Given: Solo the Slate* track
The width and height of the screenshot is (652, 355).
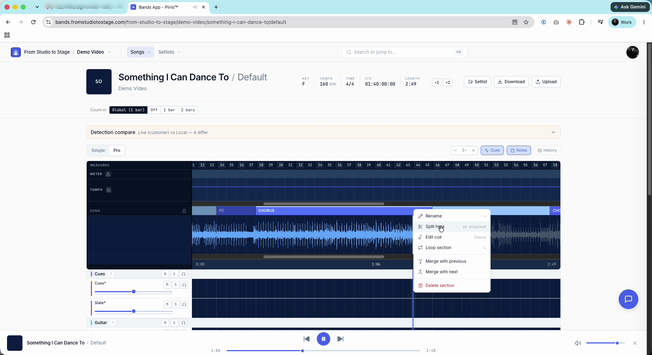Looking at the screenshot, I should [x=175, y=304].
